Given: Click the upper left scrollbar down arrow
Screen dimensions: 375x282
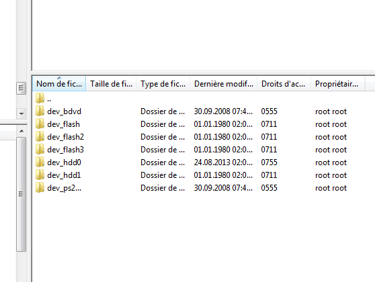Looking at the screenshot, I should (x=22, y=113).
